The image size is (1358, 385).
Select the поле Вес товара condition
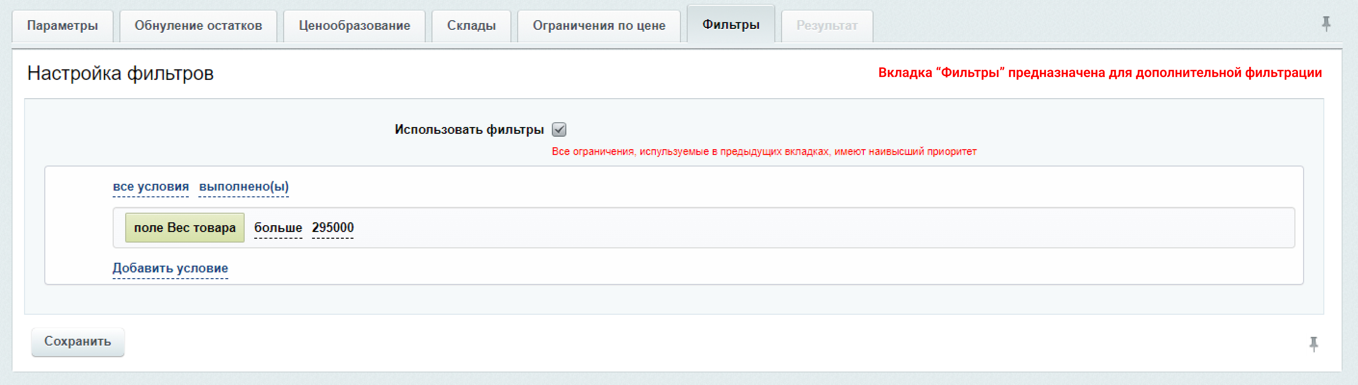pos(185,228)
